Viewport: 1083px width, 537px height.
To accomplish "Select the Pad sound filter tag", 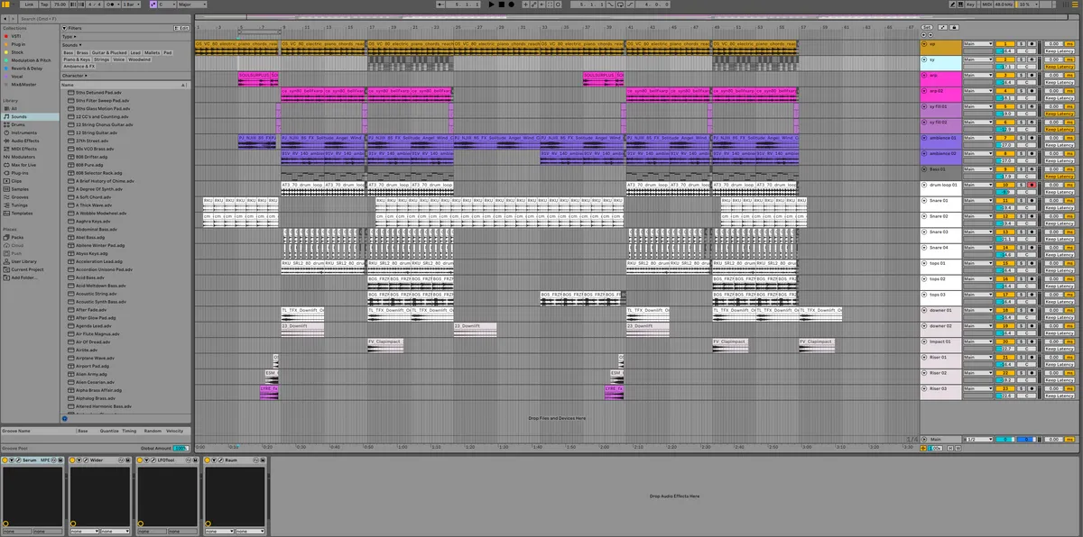I will tap(168, 52).
